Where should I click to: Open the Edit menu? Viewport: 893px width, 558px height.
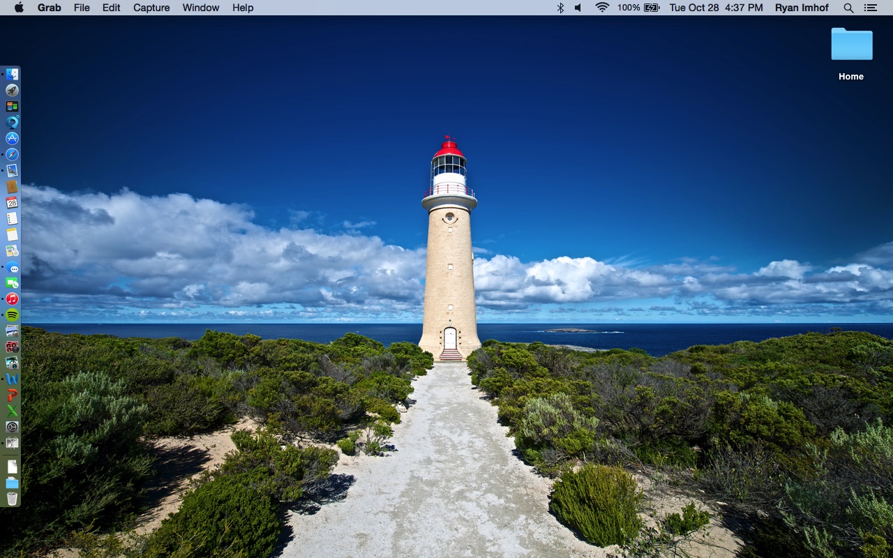[112, 8]
